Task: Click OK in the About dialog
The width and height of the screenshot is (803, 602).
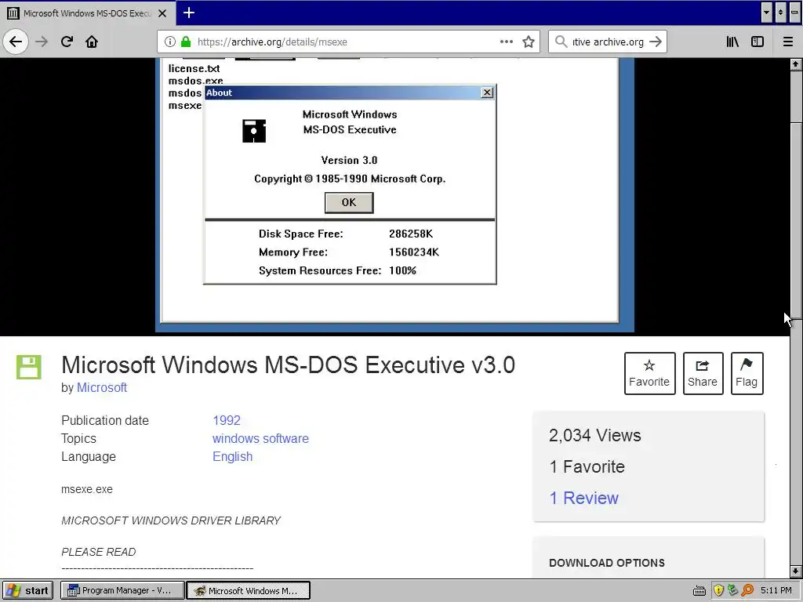Action: (x=349, y=202)
